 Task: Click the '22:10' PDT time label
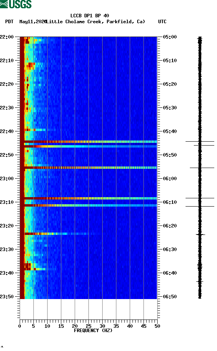7,61
